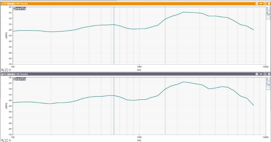Click the -55 tick label on lower chart

(10, 117)
